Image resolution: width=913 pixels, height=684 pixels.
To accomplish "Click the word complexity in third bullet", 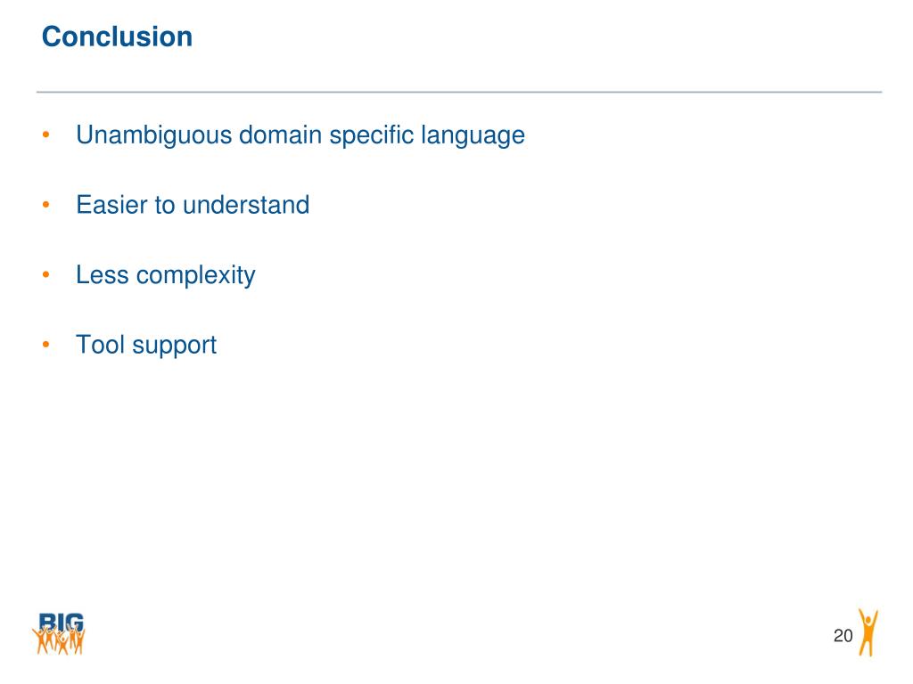I will pyautogui.click(x=195, y=276).
